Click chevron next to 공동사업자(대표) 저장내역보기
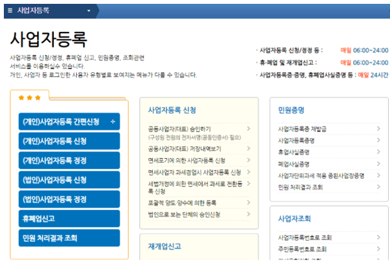The image size is (390, 272). point(248,148)
